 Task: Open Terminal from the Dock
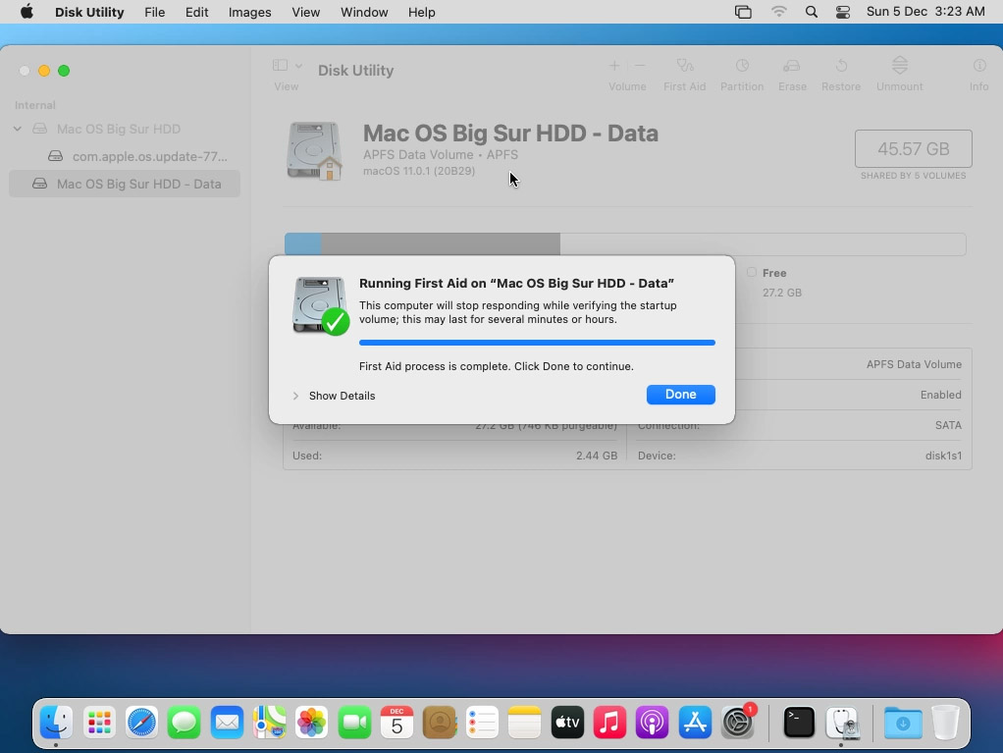[799, 723]
